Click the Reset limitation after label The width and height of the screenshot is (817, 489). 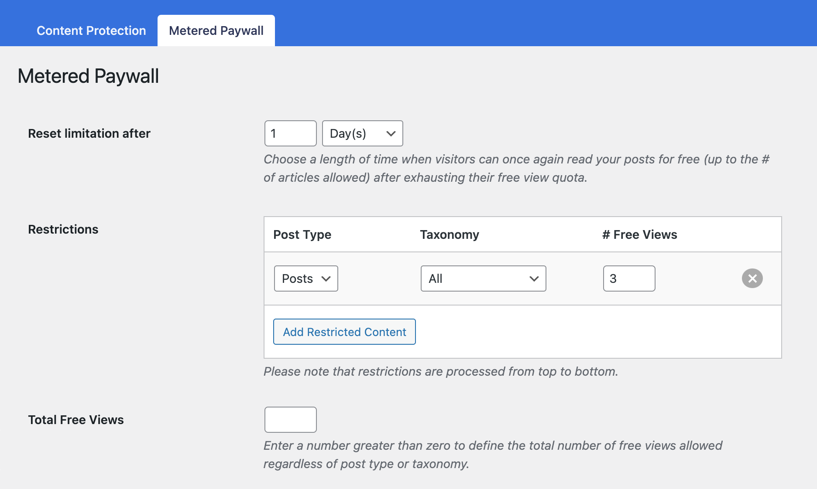(89, 133)
